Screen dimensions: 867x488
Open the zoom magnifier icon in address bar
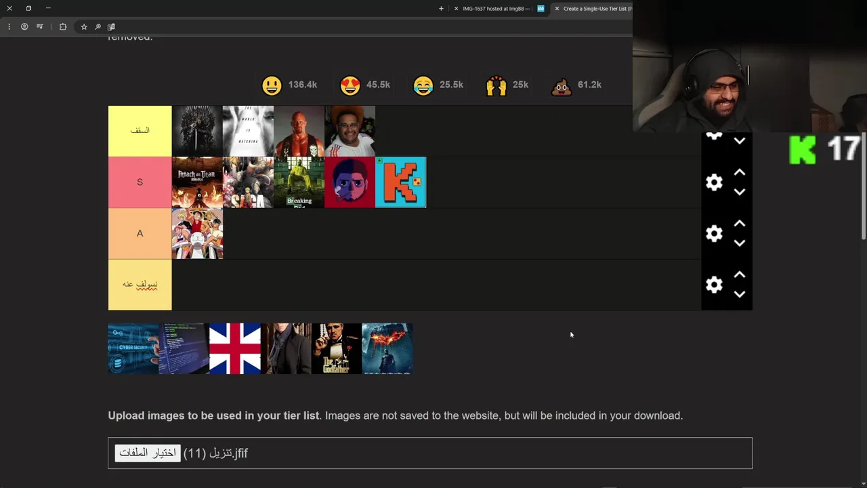pyautogui.click(x=98, y=26)
